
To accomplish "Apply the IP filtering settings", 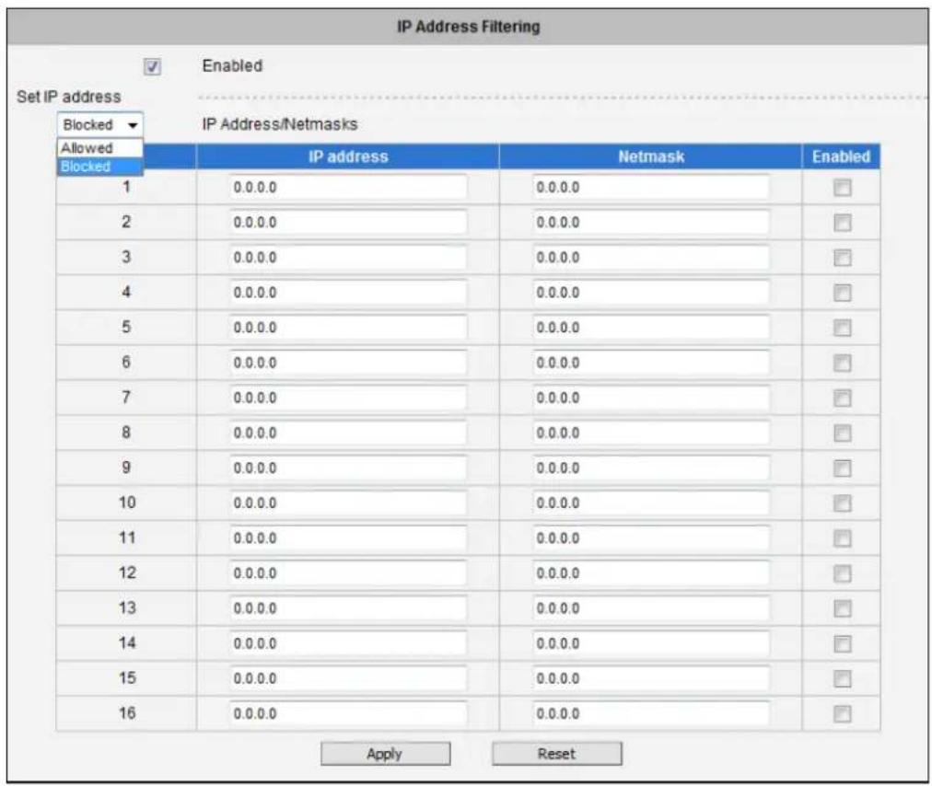I will pos(385,753).
